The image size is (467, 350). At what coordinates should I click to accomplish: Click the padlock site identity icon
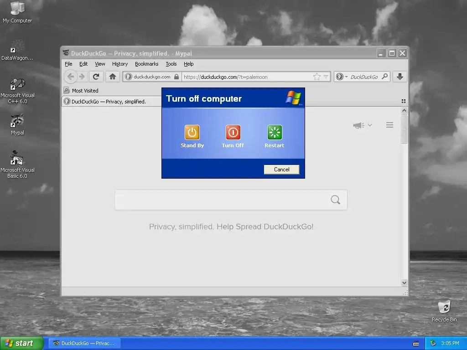pos(176,77)
